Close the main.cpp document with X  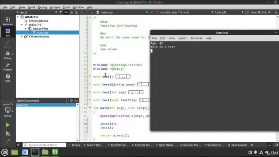151,12
